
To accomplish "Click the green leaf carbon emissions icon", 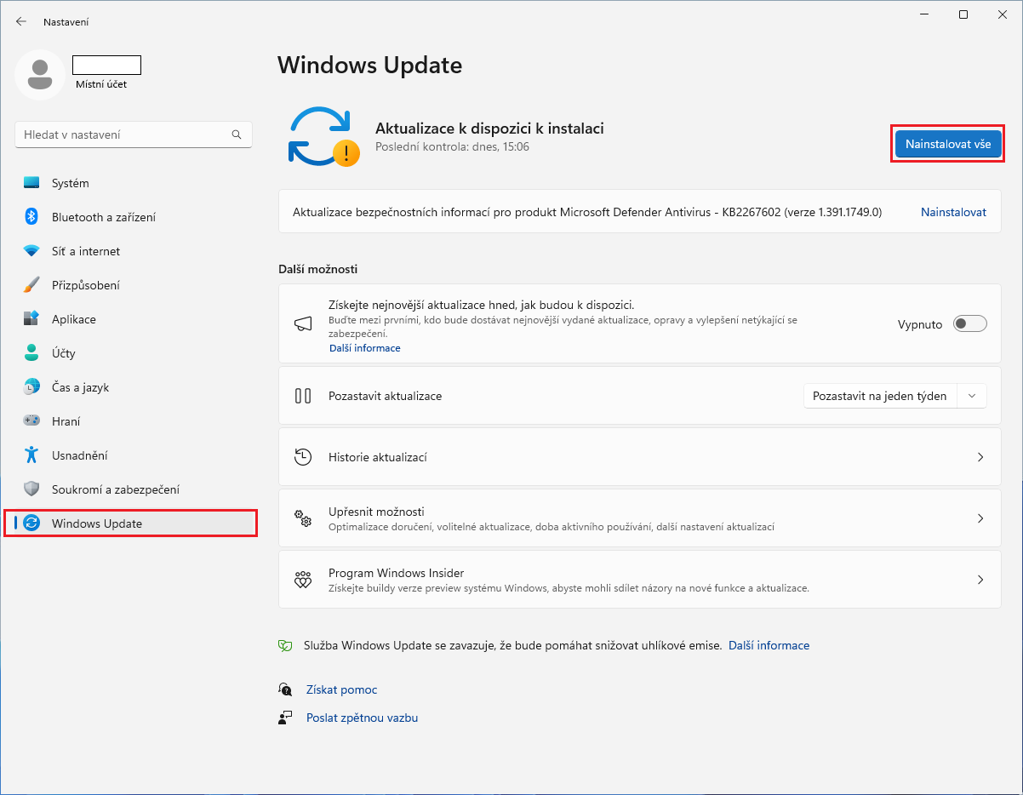I will (x=286, y=646).
